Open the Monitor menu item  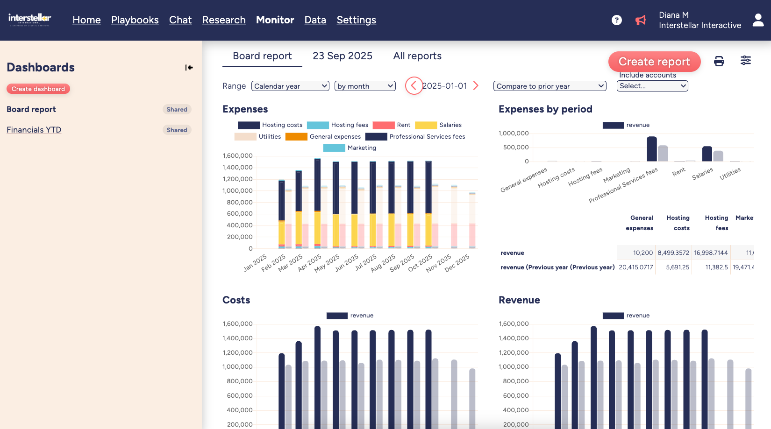(x=275, y=20)
